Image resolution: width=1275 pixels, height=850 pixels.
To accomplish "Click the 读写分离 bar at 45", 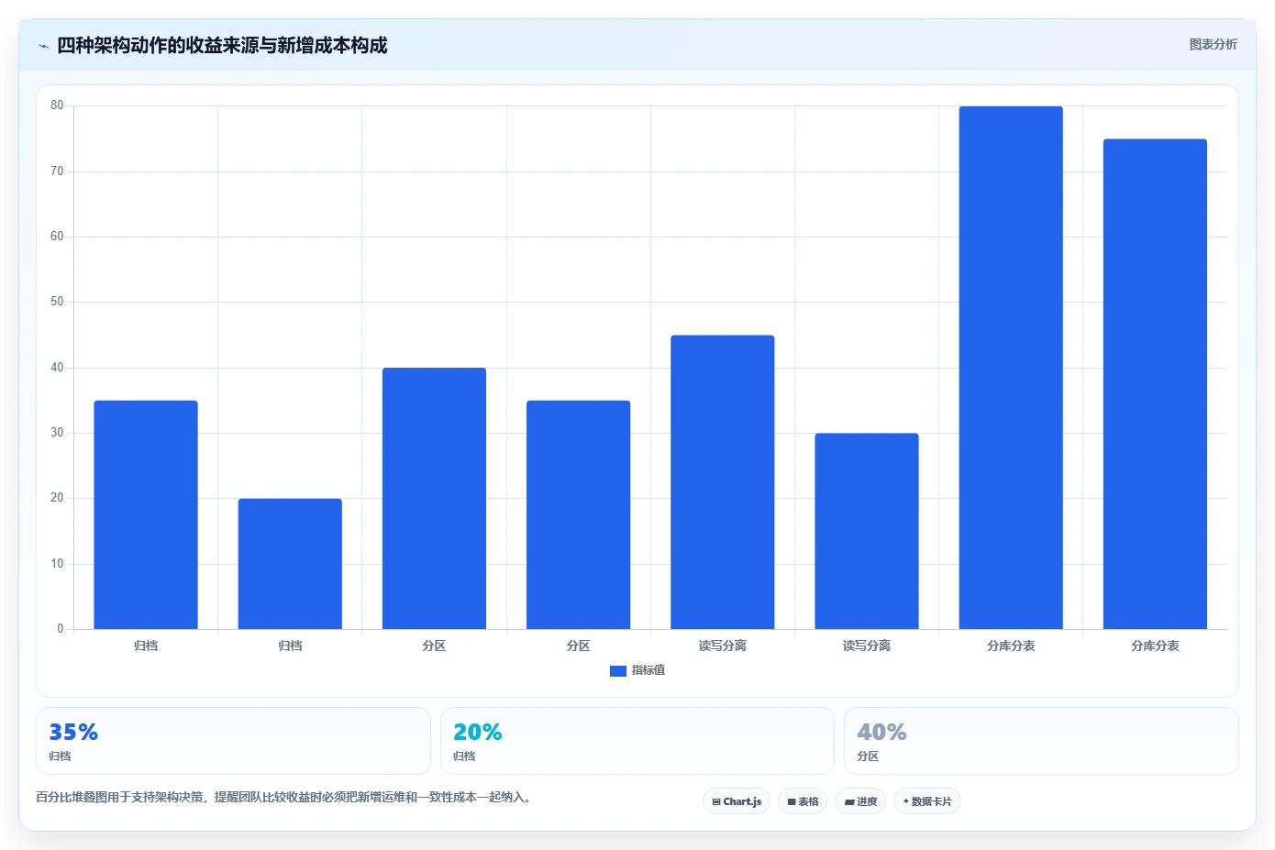I will point(722,482).
